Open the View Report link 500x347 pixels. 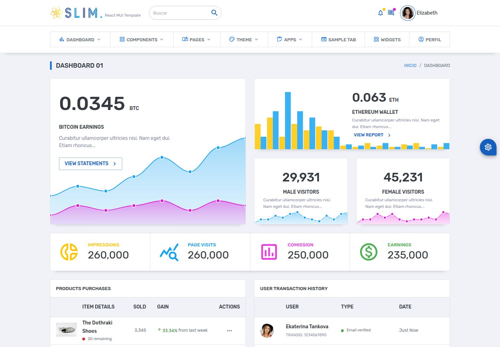372,135
